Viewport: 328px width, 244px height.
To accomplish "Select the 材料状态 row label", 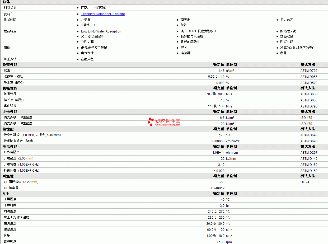I will pyautogui.click(x=10, y=8).
